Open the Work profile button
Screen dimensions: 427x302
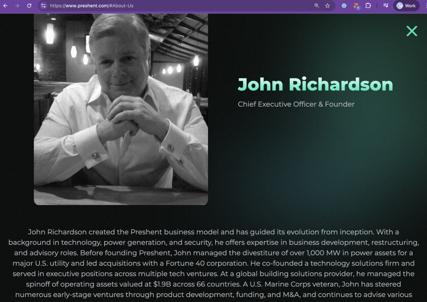click(x=406, y=6)
